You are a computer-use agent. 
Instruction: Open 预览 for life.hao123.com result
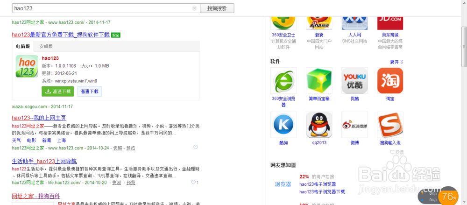pyautogui.click(x=131, y=183)
